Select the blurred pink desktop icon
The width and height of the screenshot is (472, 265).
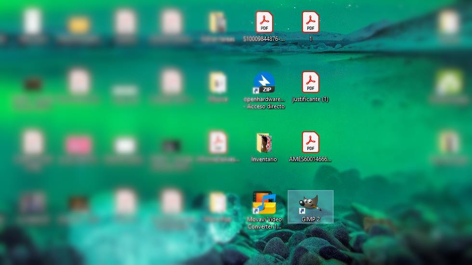79,145
